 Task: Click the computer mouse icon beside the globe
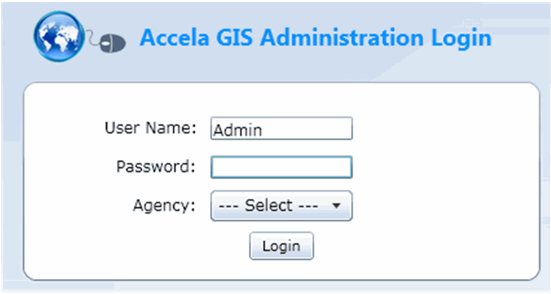pos(114,44)
